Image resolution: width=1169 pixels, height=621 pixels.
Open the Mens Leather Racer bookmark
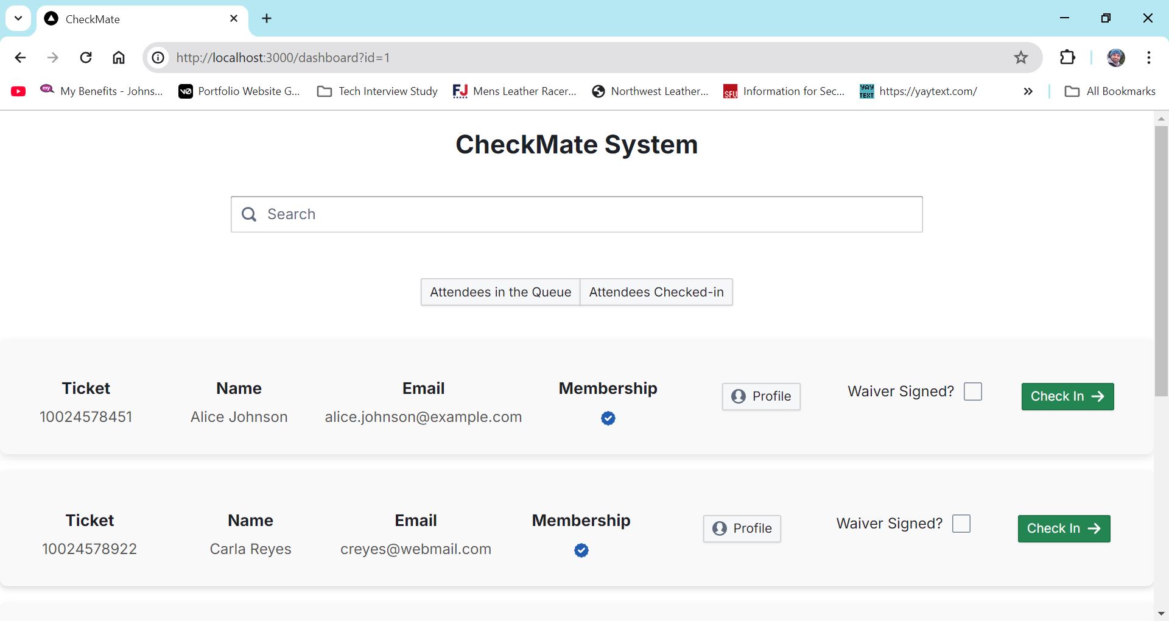[514, 91]
